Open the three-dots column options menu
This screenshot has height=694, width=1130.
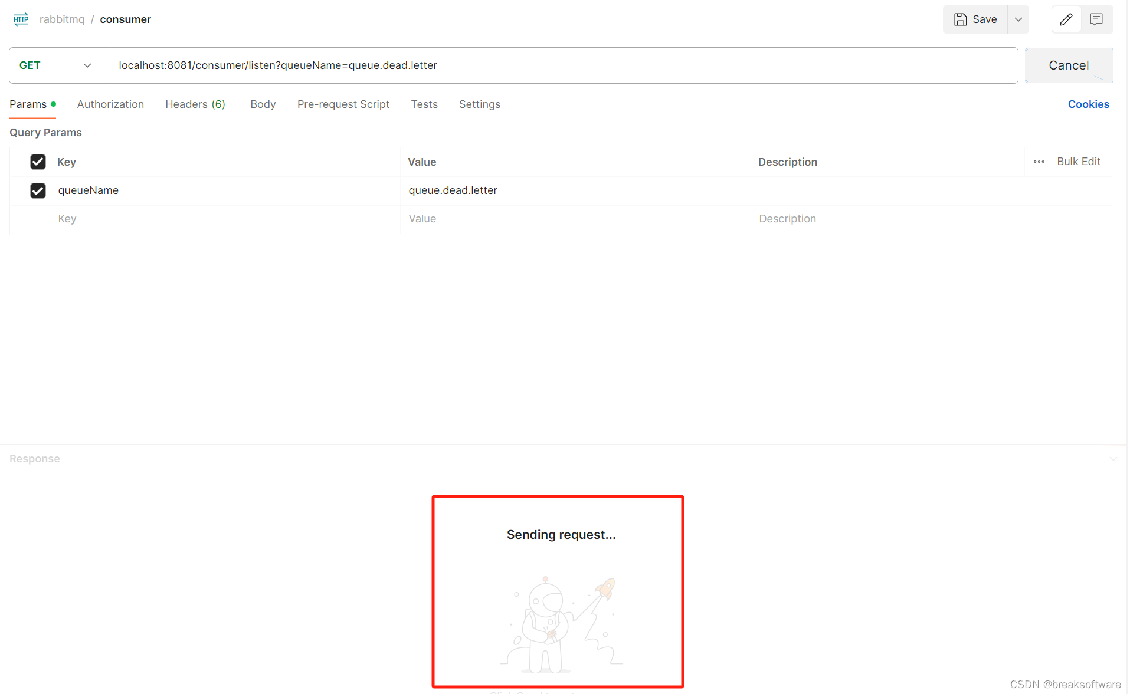coord(1039,162)
